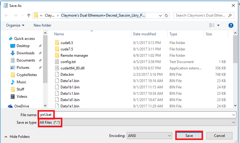Go forward using the forward arrow

tap(15, 15)
